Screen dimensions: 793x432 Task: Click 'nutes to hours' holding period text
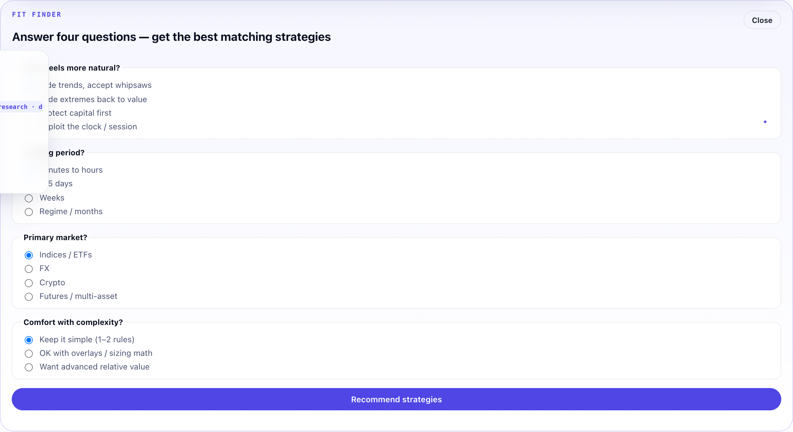(x=75, y=170)
